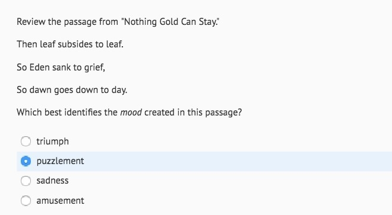Click empty area of highlighted puzzlement row

238,161
